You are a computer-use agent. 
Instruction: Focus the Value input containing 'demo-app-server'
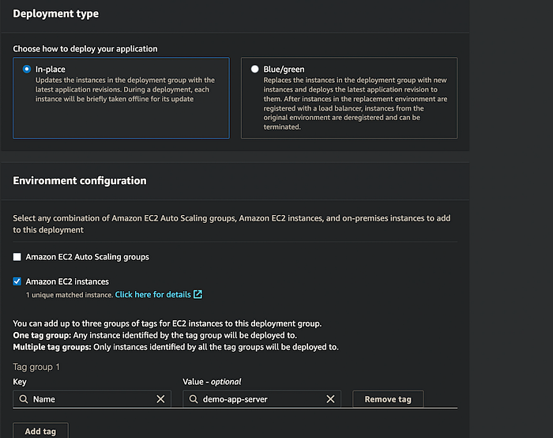coord(257,399)
